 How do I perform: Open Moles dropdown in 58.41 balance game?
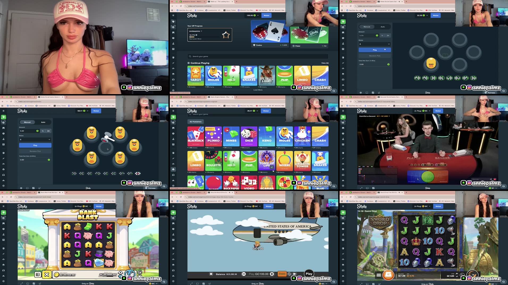[35, 139]
